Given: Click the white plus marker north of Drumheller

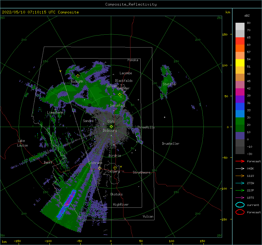Looking at the screenshot, I should click(x=164, y=117).
